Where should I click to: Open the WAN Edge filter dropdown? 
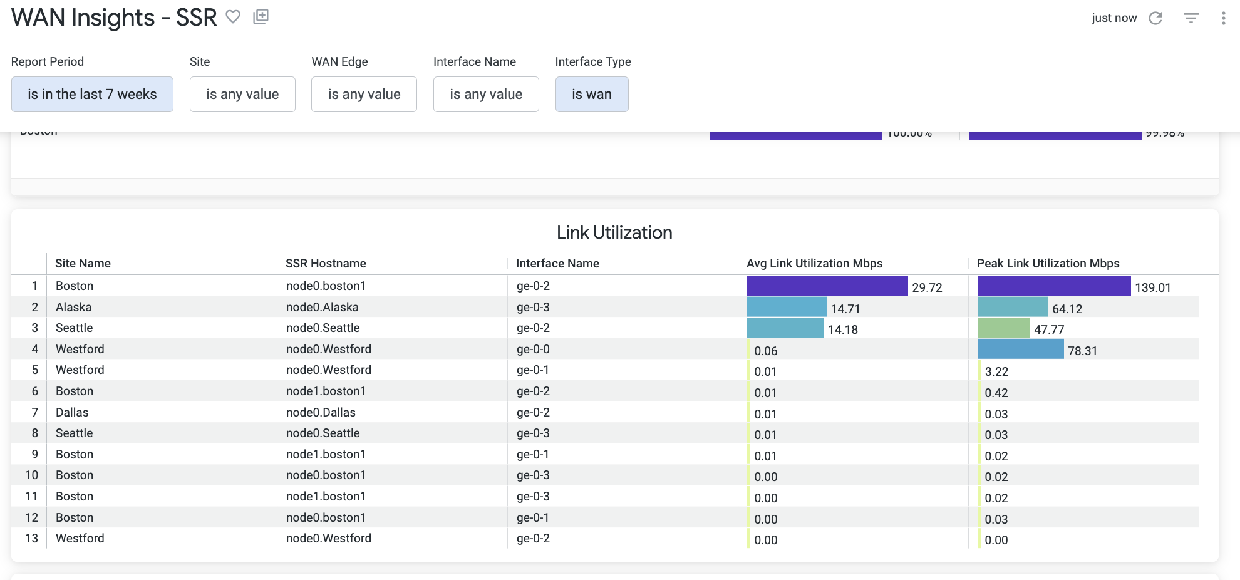364,95
